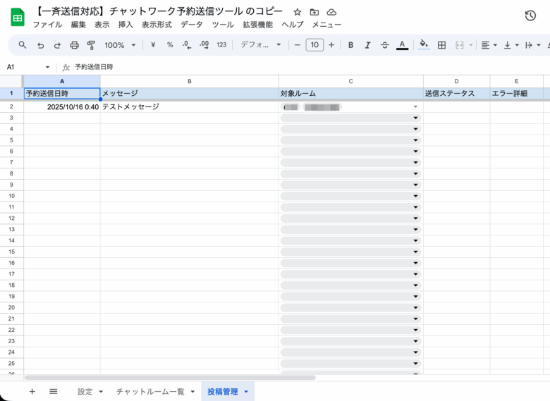Add a new sheet with plus button

click(32, 391)
